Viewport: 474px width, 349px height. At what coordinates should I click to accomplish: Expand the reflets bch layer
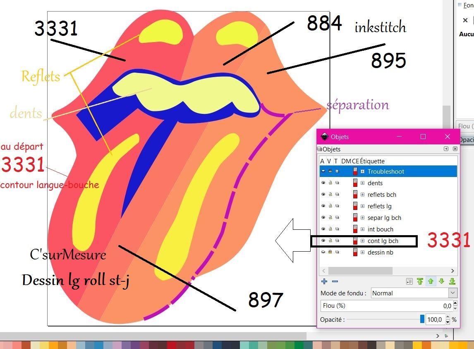[x=362, y=194]
